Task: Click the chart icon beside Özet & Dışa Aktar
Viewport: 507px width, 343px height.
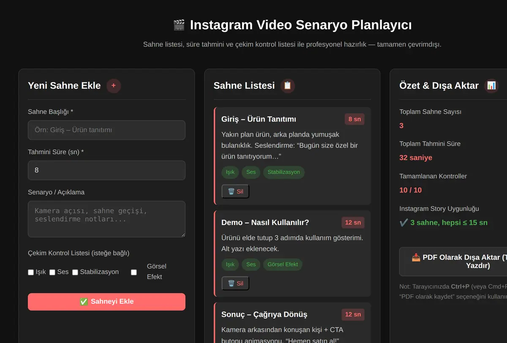Action: click(491, 86)
